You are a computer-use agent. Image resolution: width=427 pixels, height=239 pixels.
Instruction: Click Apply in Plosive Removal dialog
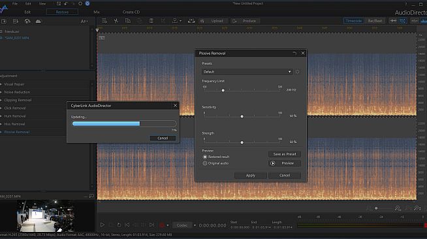pos(251,176)
